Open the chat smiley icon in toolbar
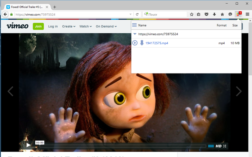Screen dimensions: 252x157 (x=230, y=14)
